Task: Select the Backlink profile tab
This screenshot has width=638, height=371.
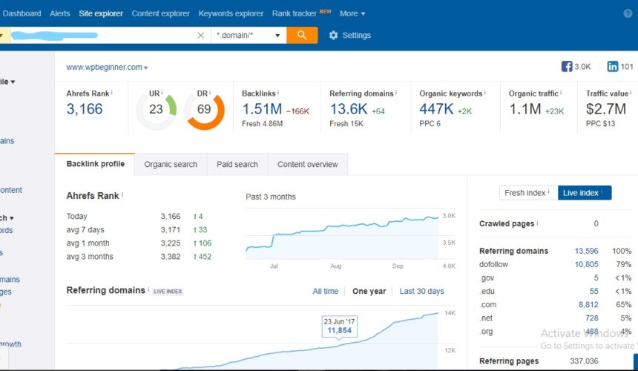Action: pyautogui.click(x=95, y=164)
